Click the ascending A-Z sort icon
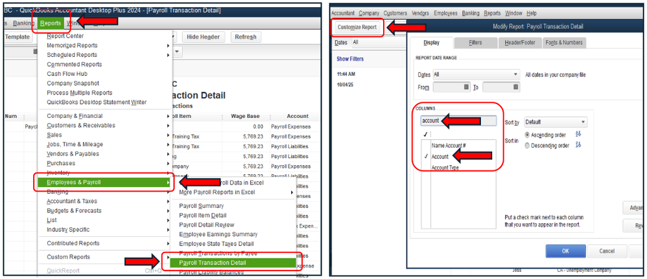 (x=578, y=135)
